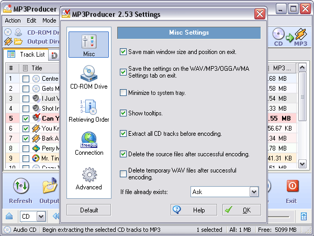
Task: Click the track 5 speaker icon with checkmark
Action: coord(36,118)
